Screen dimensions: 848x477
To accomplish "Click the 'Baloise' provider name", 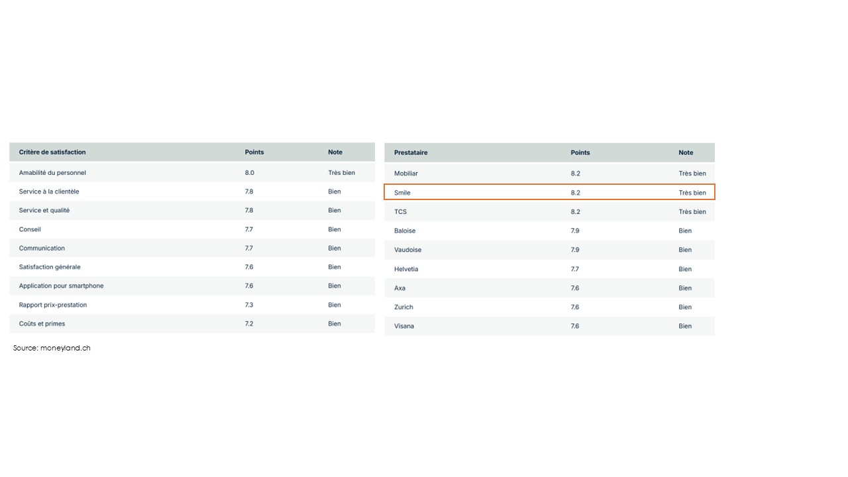I will click(x=405, y=231).
